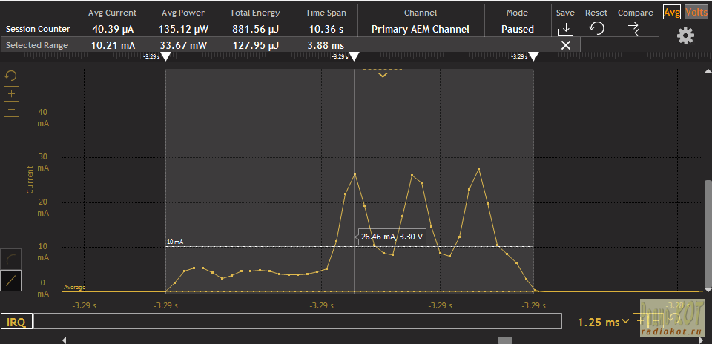
Task: Expand the chevron above the waveform
Action: [383, 75]
